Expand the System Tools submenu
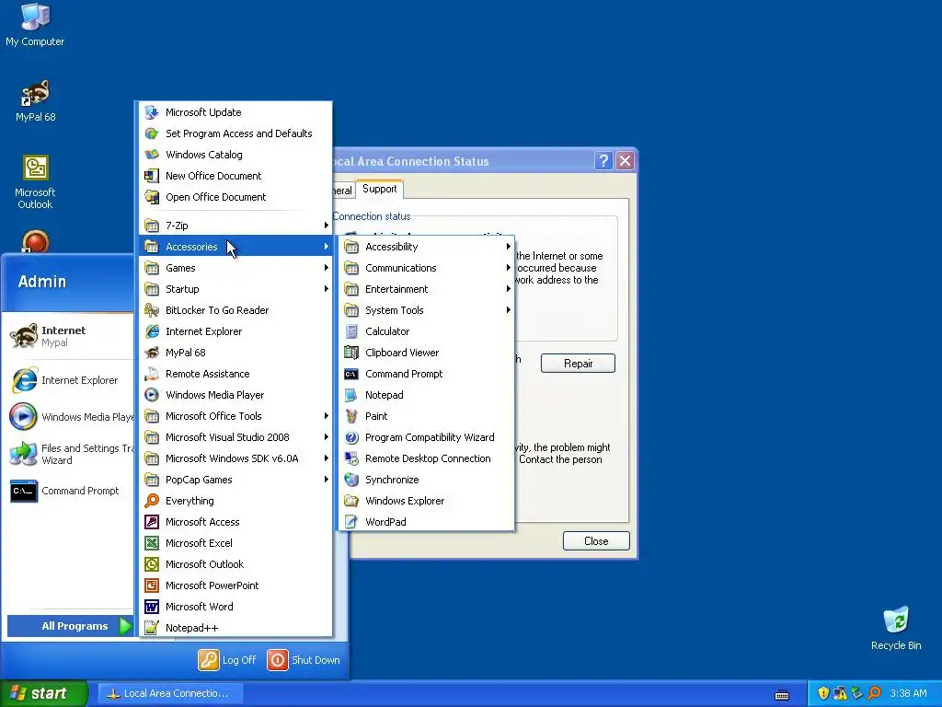942x707 pixels. 427,309
